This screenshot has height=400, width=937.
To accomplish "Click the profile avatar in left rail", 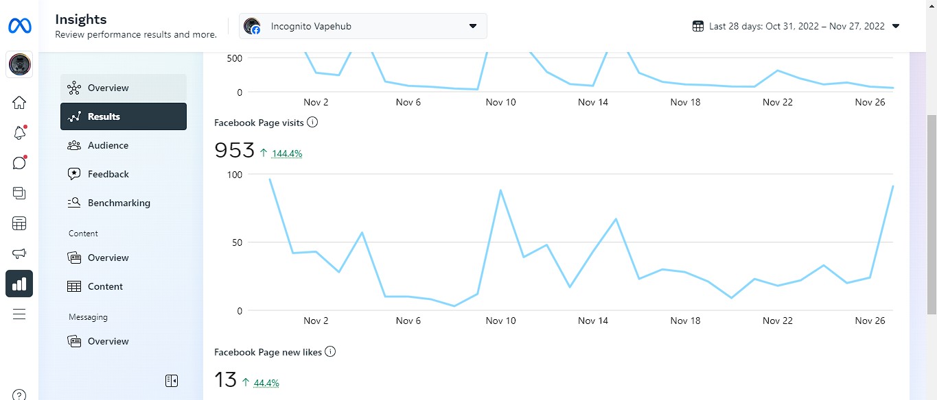I will (19, 65).
